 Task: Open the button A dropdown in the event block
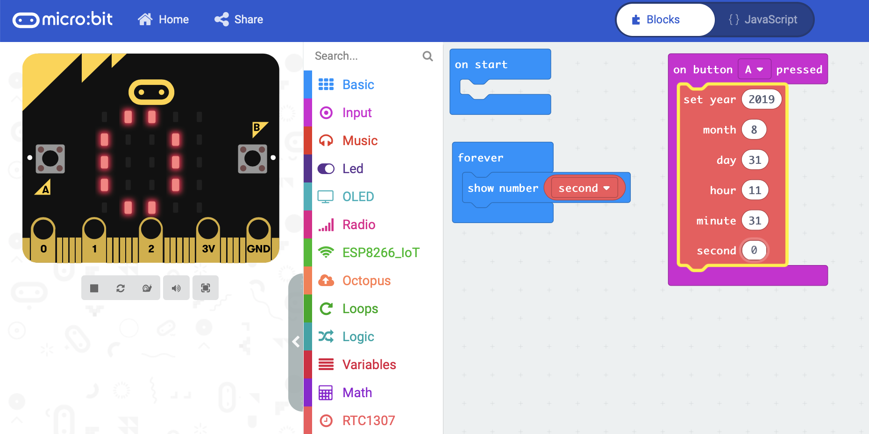pyautogui.click(x=754, y=70)
